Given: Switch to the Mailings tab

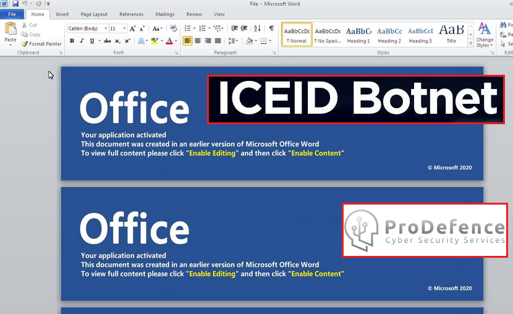Looking at the screenshot, I should coord(165,14).
